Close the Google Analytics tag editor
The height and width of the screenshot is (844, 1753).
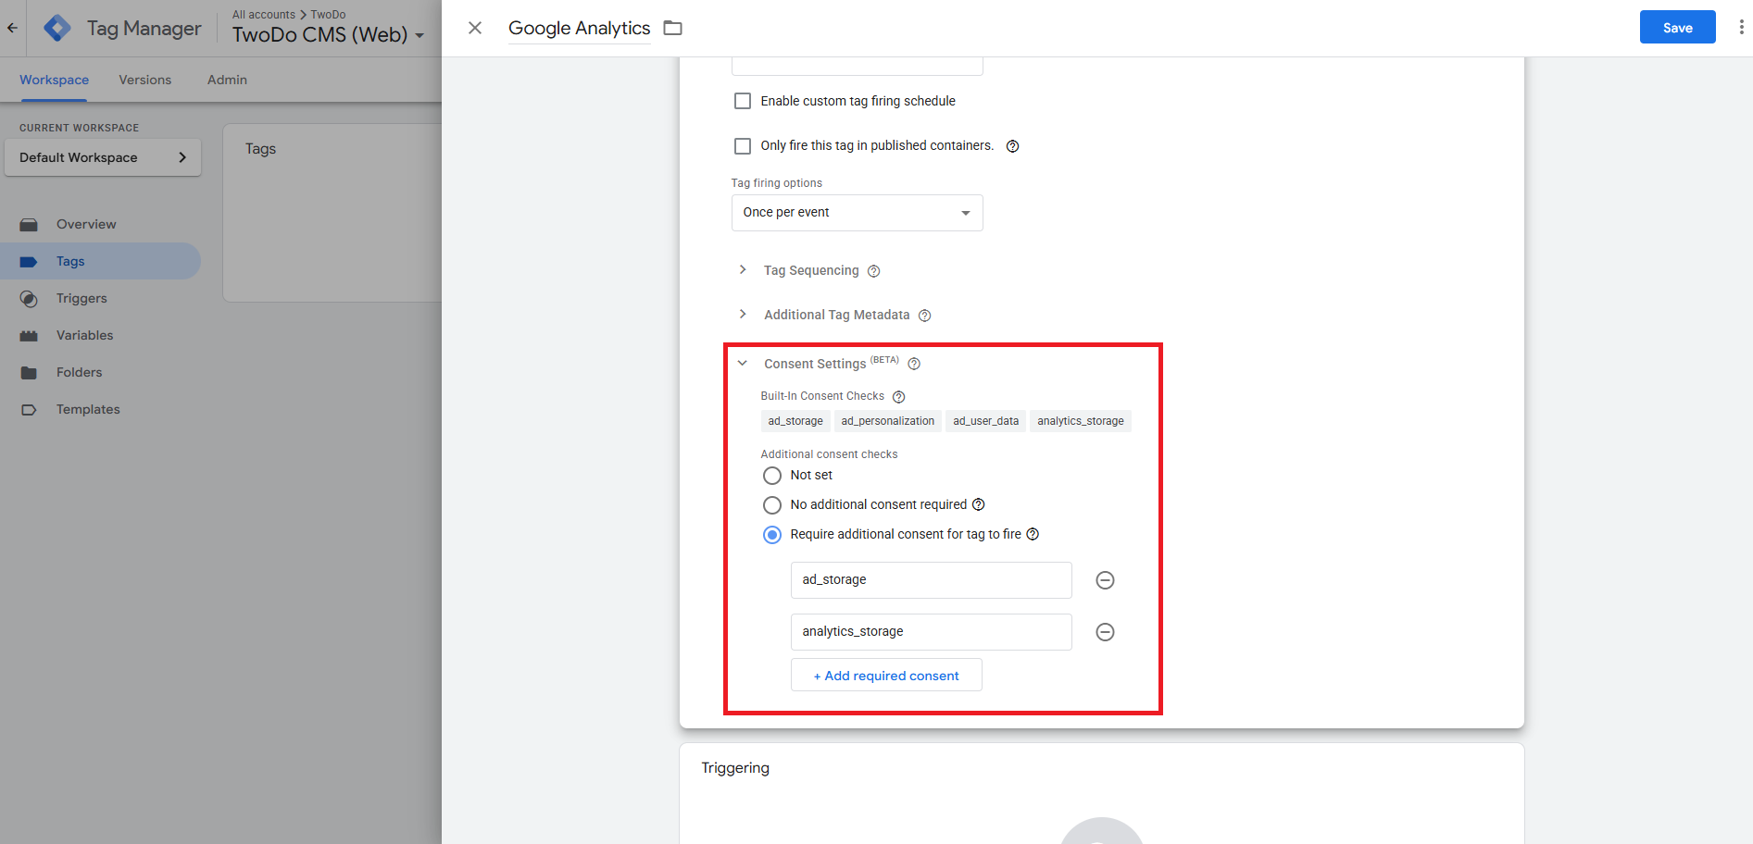[475, 28]
